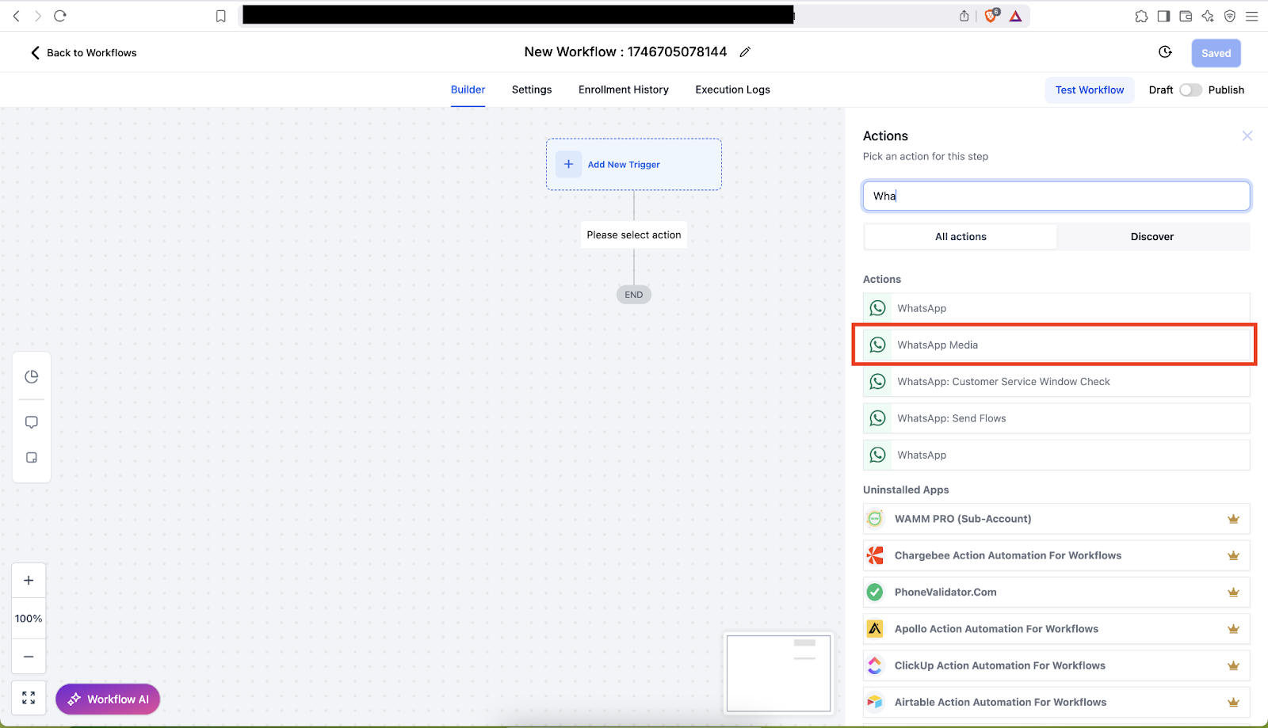Open the browser extensions puzzle icon
Screen dimensions: 1268x728
[x=1141, y=16]
